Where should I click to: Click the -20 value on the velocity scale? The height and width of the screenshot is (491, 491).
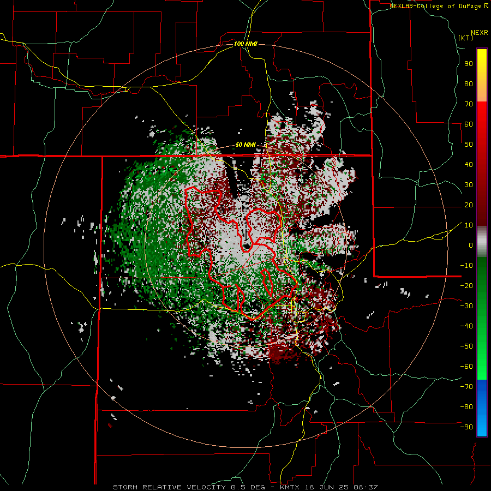click(466, 285)
